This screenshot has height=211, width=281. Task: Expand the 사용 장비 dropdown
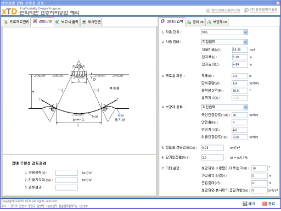tap(245, 42)
